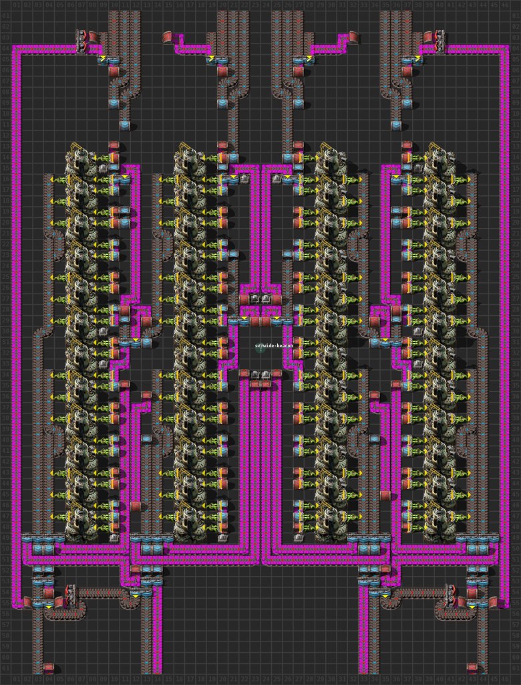Click column label 12 on the bottom ruler
This screenshot has width=521, height=685.
pyautogui.click(x=136, y=680)
